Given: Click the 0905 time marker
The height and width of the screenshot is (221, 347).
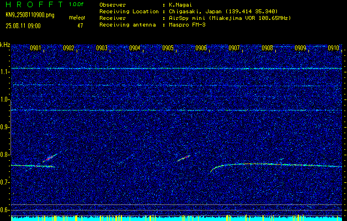Looking at the screenshot, I should pyautogui.click(x=168, y=48).
